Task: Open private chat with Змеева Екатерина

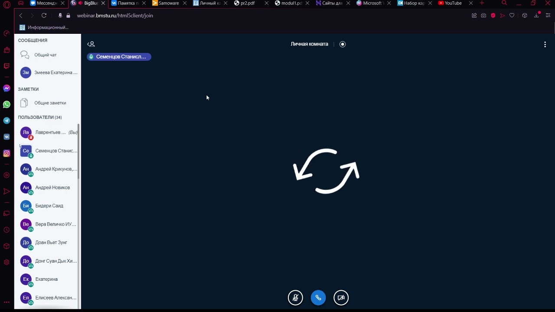Action: tap(48, 73)
